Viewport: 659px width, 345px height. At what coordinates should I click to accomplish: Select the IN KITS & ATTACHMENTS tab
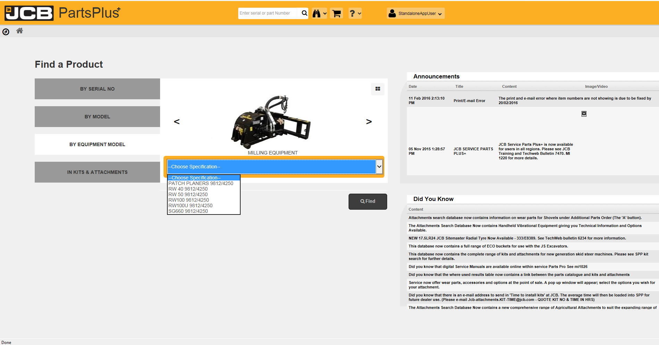[x=97, y=172]
